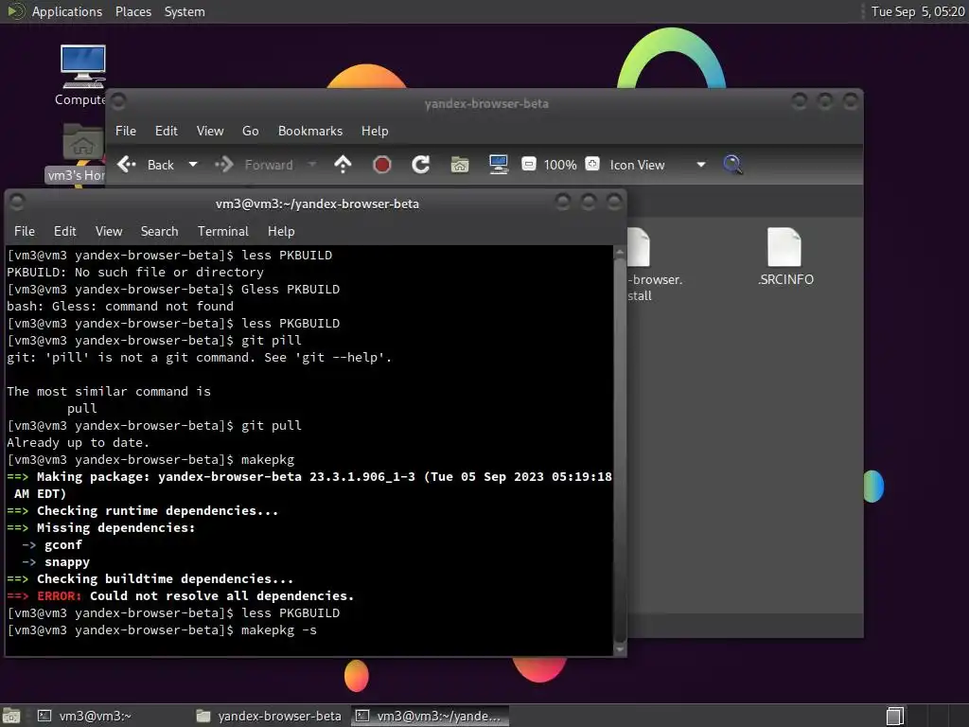Reload the current folder view
This screenshot has height=727, width=969.
point(421,165)
